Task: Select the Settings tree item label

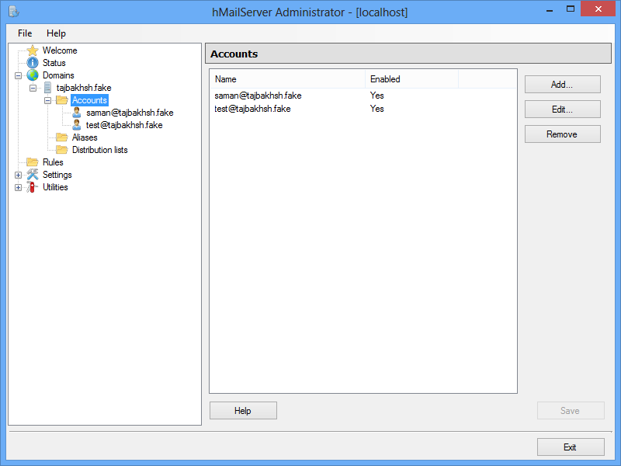Action: (57, 174)
